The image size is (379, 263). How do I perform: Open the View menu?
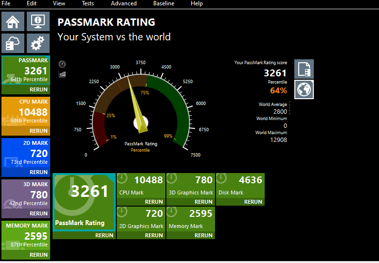click(59, 3)
